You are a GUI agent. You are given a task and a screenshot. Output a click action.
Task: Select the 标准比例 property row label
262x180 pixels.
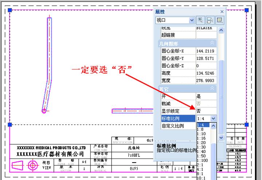(x=178, y=119)
